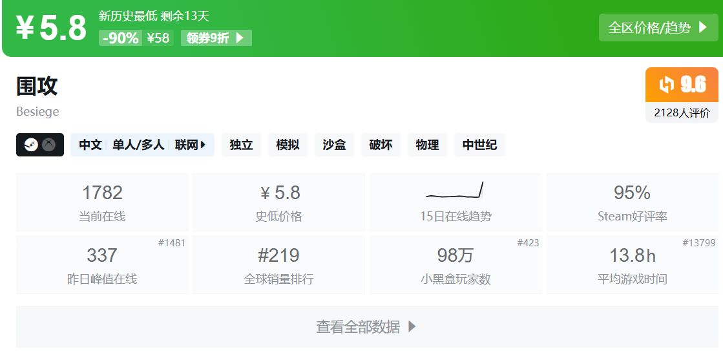
Task: Select the 中世纪 tag
Action: pyautogui.click(x=479, y=145)
